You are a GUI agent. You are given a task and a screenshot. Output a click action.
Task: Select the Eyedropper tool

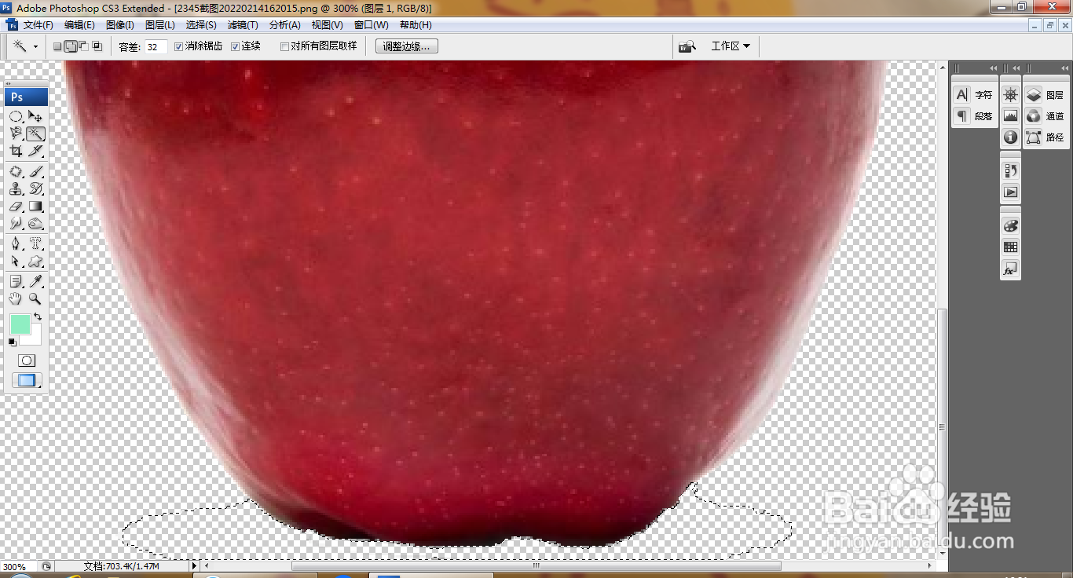[x=35, y=281]
